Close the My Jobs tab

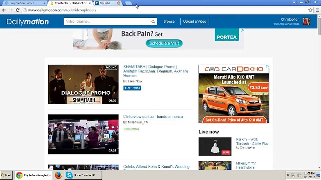click(118, 3)
